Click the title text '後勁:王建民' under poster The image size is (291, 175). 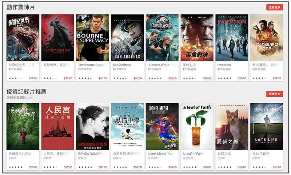[261, 154]
